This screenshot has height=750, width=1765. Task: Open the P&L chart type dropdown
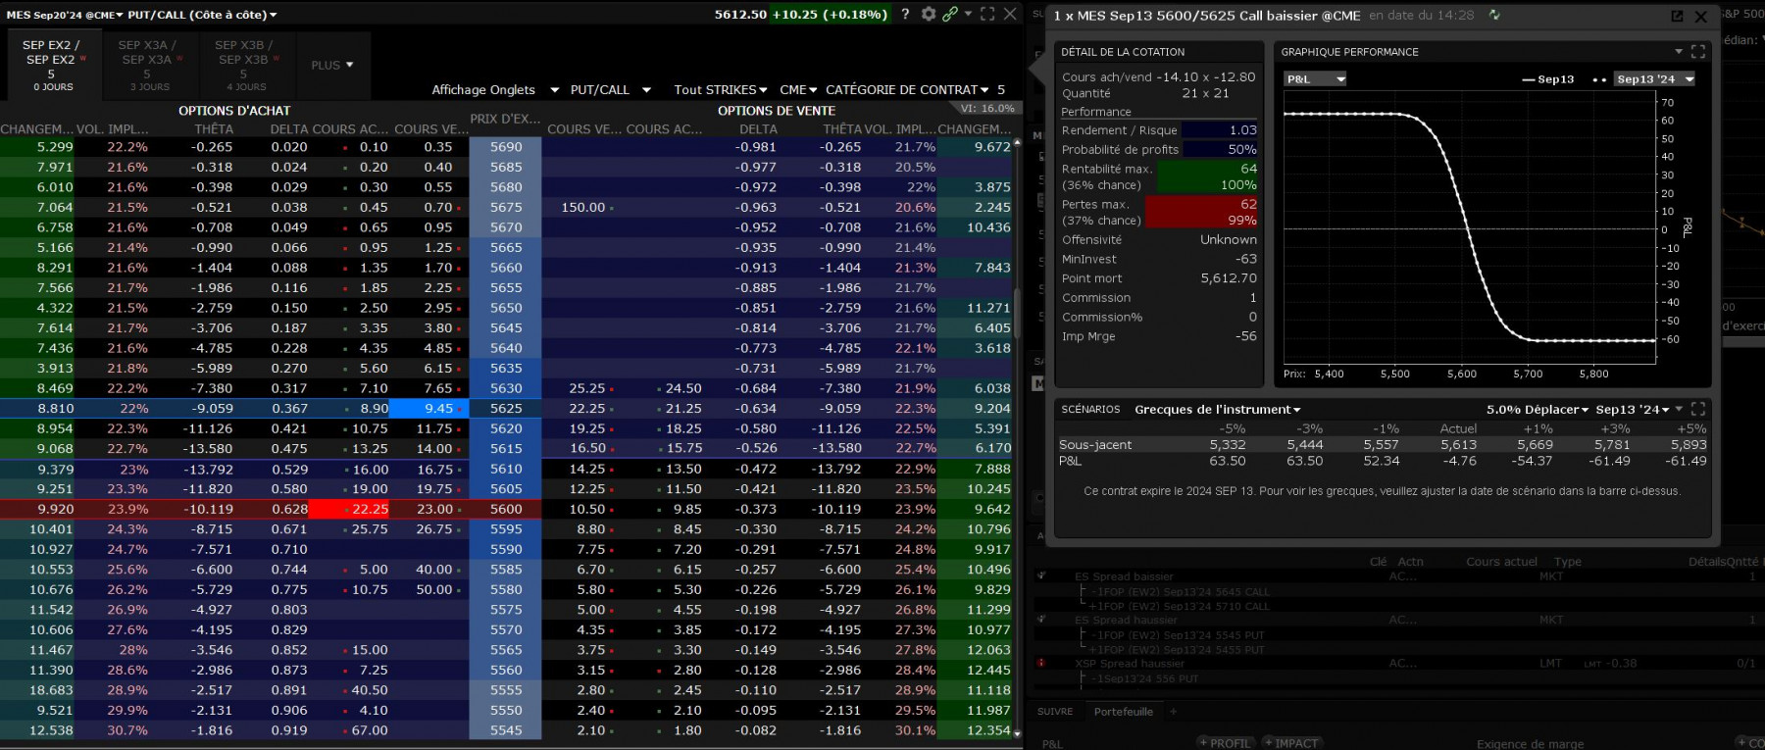point(1316,78)
